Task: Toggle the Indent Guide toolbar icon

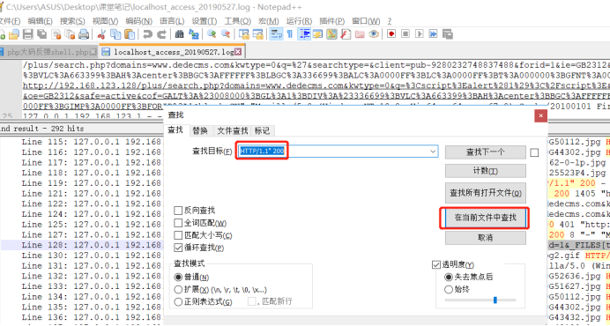Action: tap(304, 34)
